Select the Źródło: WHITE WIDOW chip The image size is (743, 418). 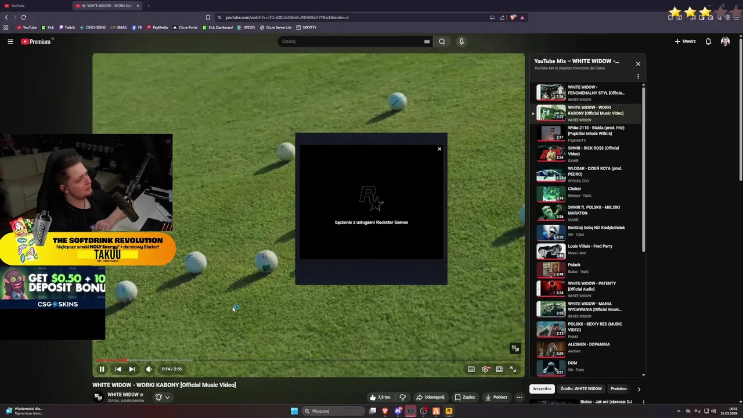pyautogui.click(x=581, y=389)
